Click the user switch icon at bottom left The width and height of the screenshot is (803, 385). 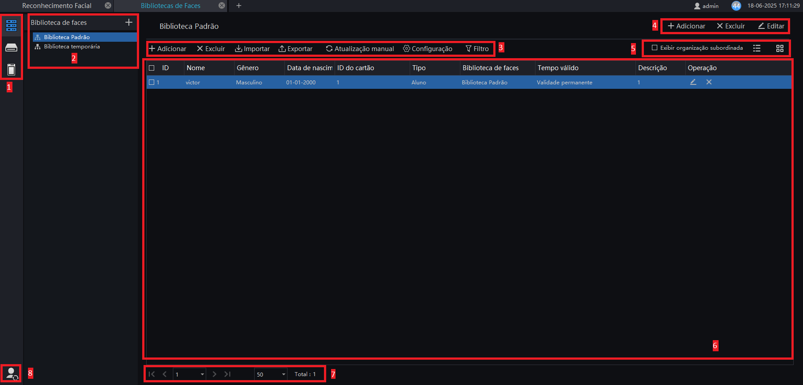click(x=11, y=373)
